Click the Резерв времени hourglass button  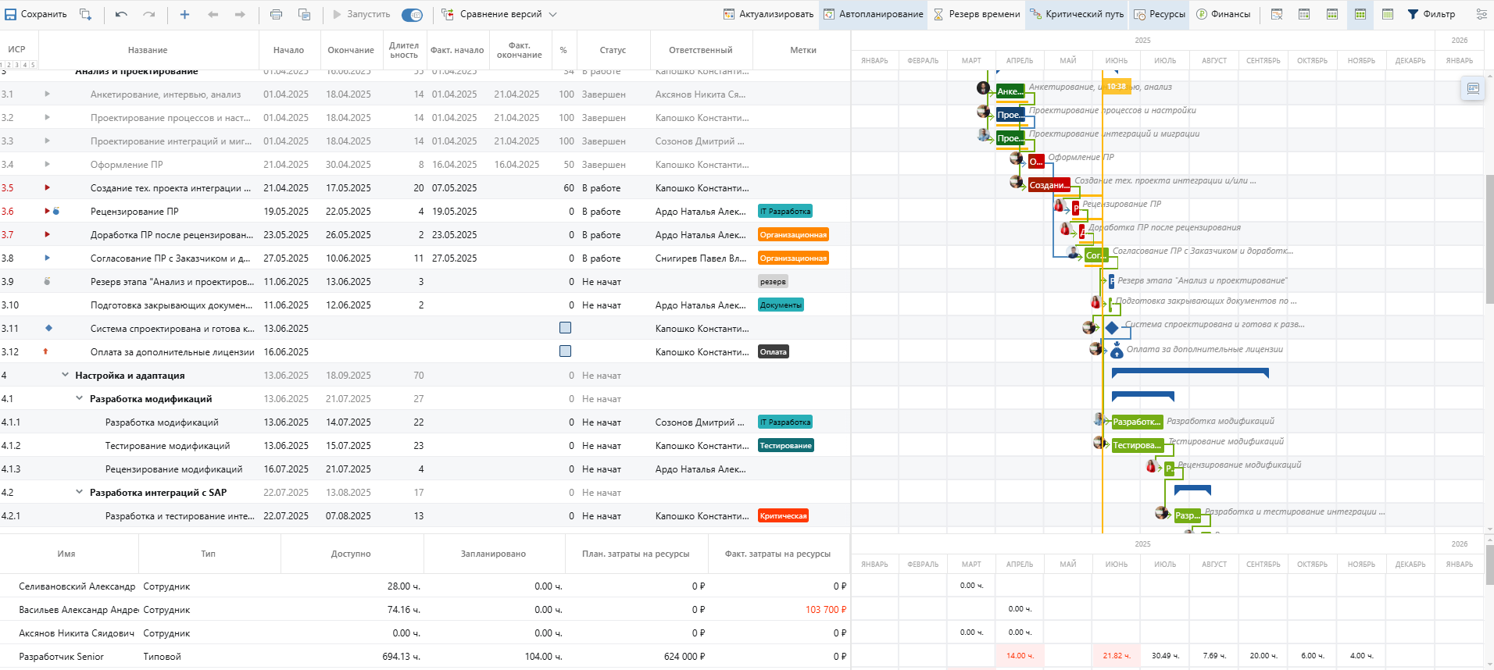click(x=977, y=14)
